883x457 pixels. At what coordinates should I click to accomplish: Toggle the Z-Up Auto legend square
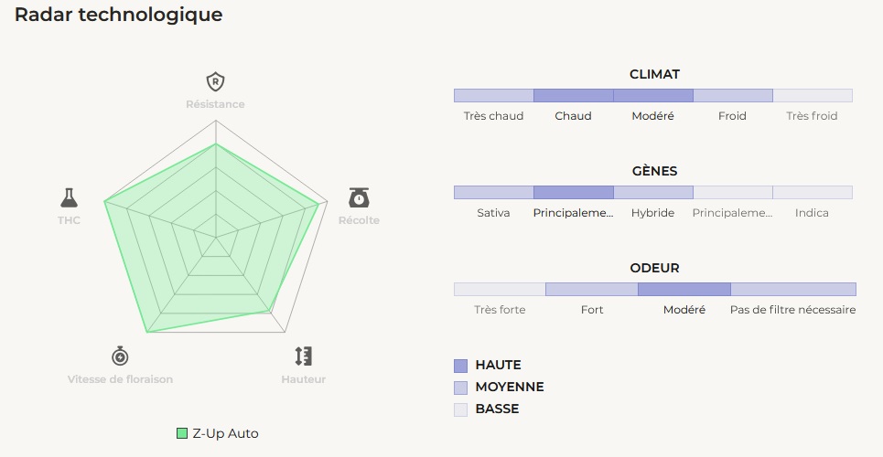[x=182, y=433]
